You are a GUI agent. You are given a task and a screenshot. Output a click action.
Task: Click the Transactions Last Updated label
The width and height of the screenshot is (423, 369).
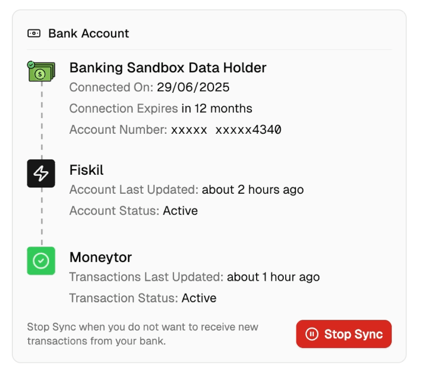click(x=146, y=277)
